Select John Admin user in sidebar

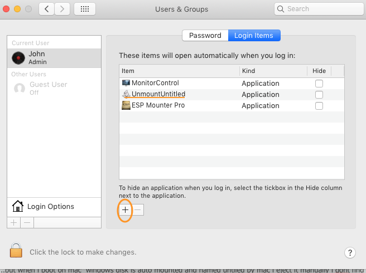coord(54,58)
